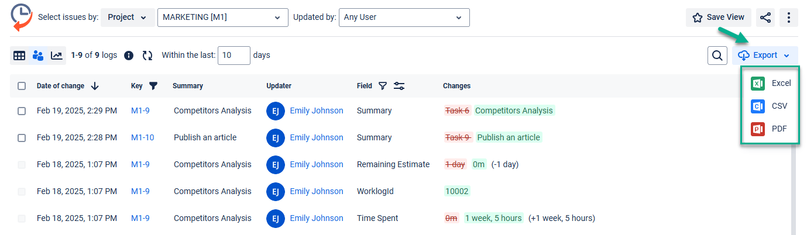The width and height of the screenshot is (807, 235).
Task: Open the MARKETING [M1] project dropdown
Action: [x=222, y=18]
